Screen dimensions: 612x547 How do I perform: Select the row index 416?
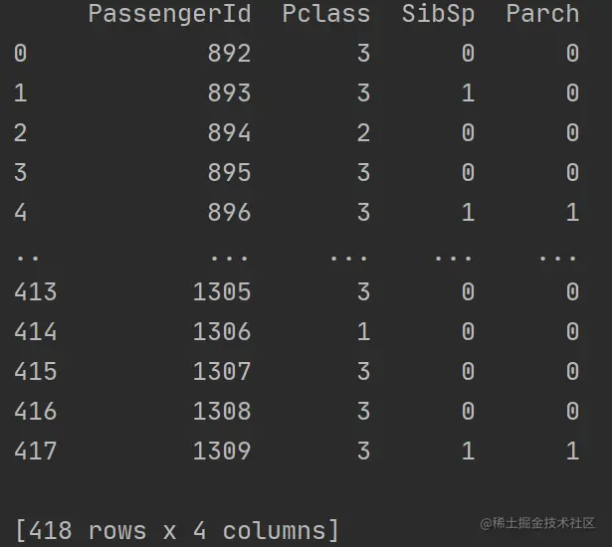pyautogui.click(x=36, y=412)
